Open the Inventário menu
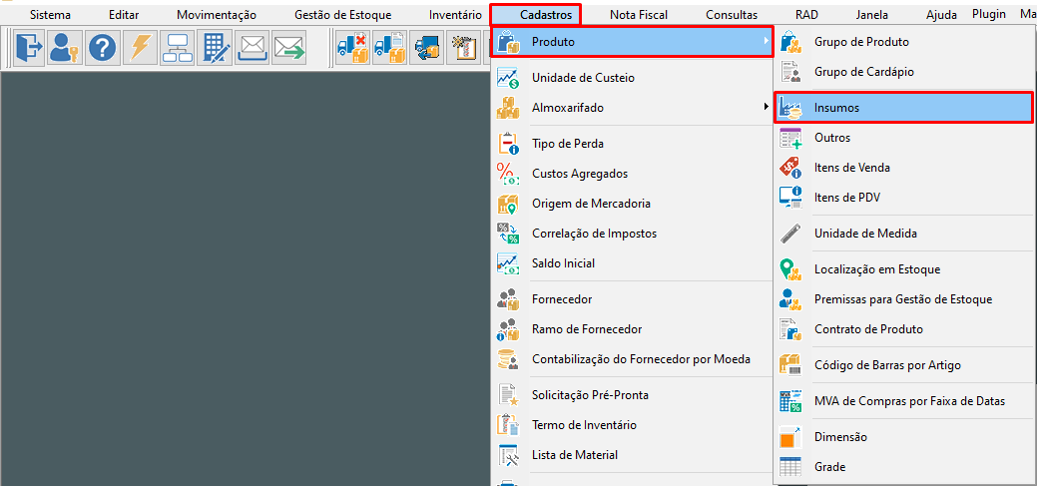Image resolution: width=1037 pixels, height=486 pixels. point(455,15)
